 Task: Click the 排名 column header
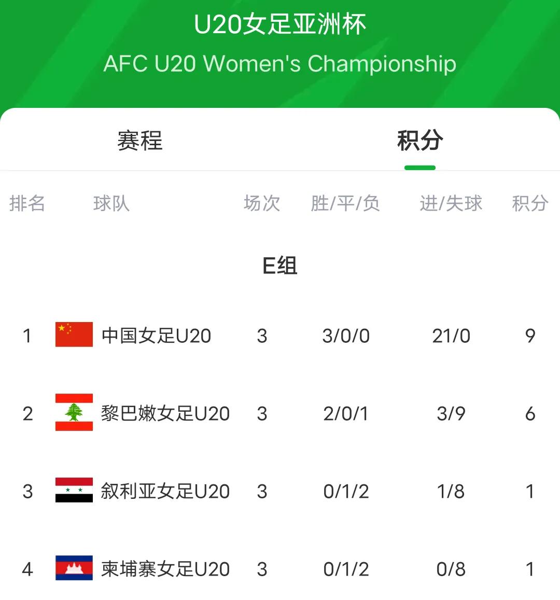27,203
